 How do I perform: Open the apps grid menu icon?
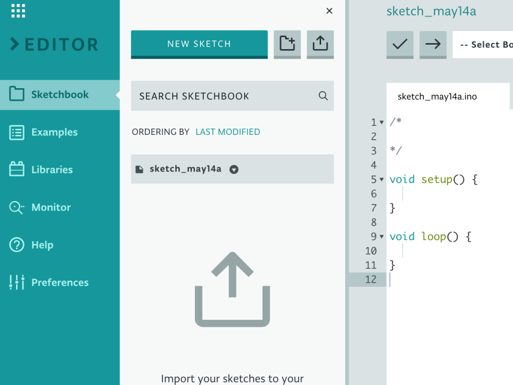(18, 11)
